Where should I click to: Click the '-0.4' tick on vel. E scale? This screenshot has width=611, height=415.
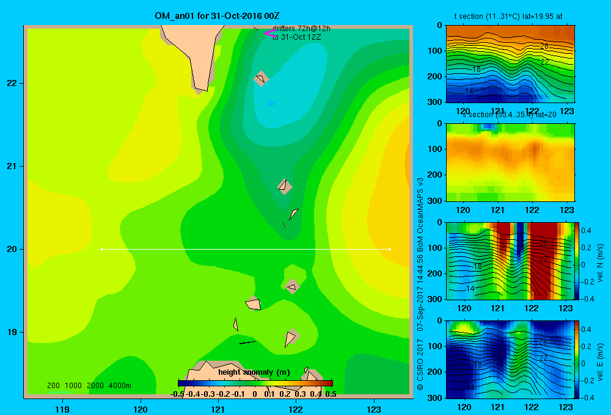[x=586, y=397]
